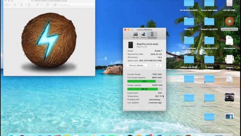Click the dark video thumbnail above Screenshots
241x136 pixels.
tap(229, 97)
